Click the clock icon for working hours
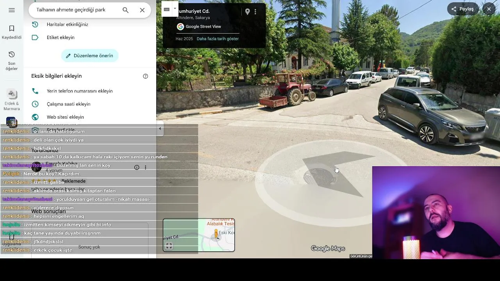 (35, 104)
